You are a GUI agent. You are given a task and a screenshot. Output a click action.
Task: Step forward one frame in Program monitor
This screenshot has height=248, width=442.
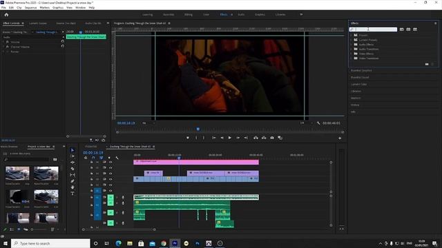[238, 138]
